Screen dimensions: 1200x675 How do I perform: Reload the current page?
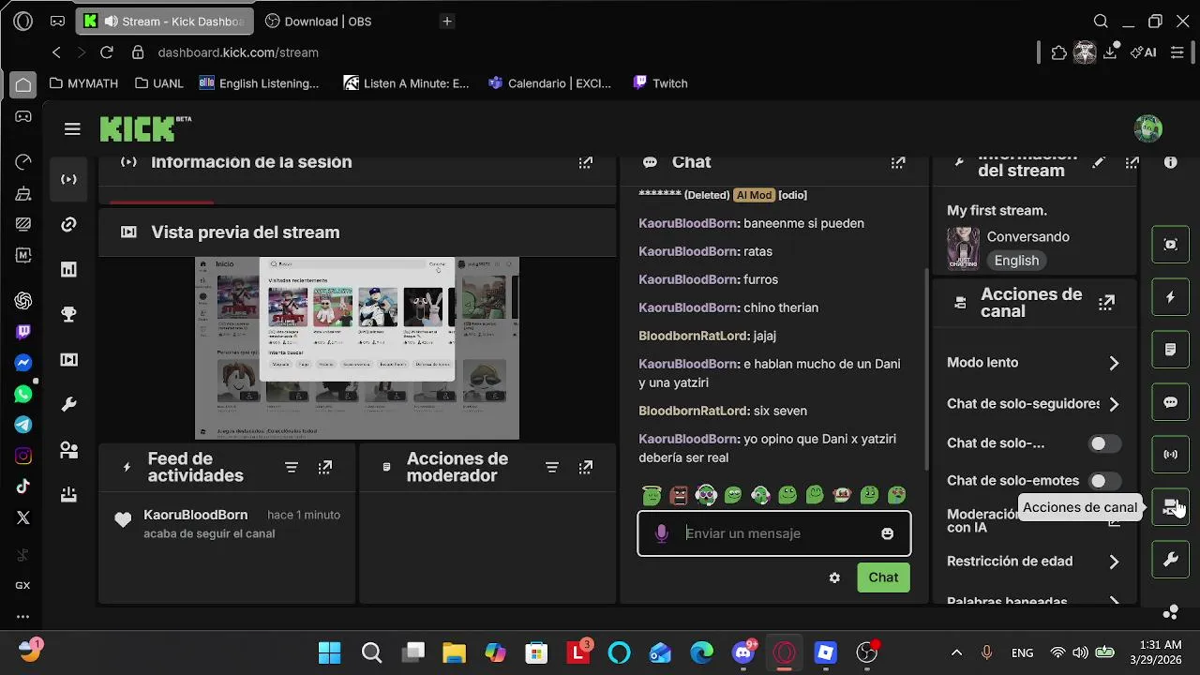click(x=107, y=52)
